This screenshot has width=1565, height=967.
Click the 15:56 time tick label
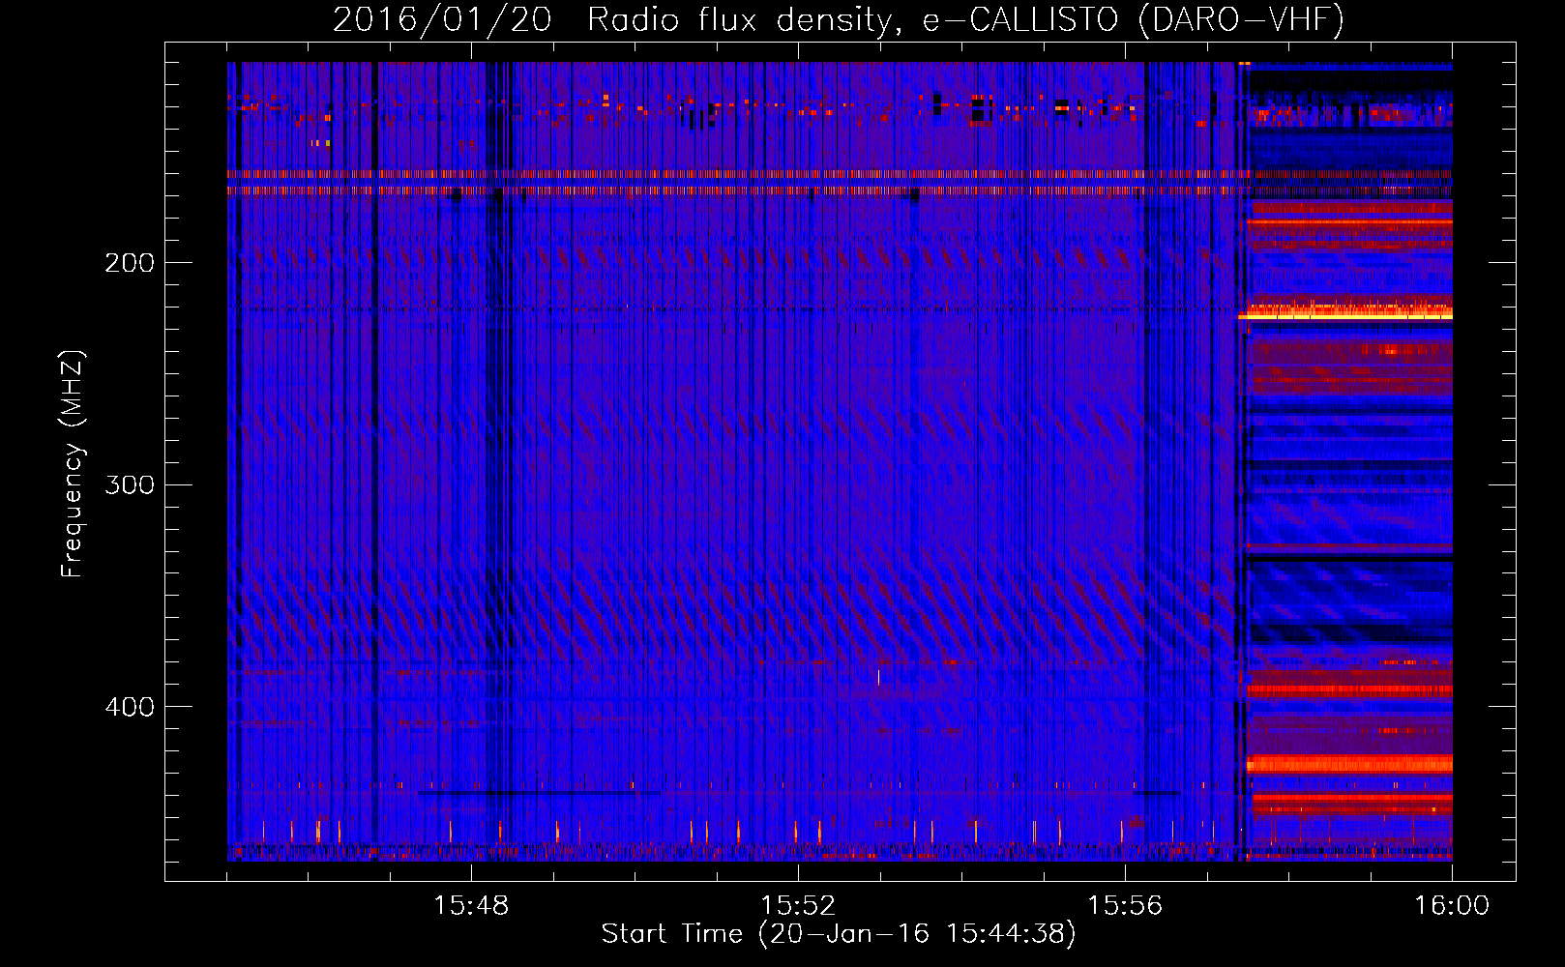[x=1125, y=906]
